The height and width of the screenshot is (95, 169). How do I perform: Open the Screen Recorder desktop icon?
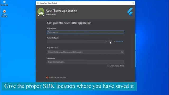pos(4,13)
